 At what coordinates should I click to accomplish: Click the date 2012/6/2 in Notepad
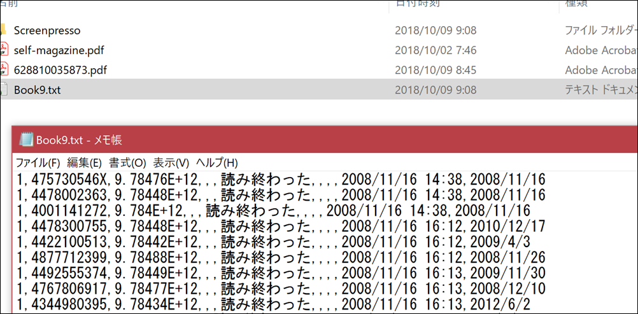pos(500,304)
